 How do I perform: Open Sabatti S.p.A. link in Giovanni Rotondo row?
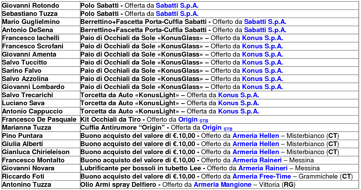pyautogui.click(x=177, y=5)
